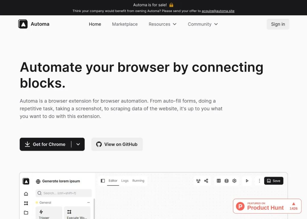This screenshot has height=219, width=307.
Task: Expand the Community dropdown menu
Action: (x=203, y=24)
